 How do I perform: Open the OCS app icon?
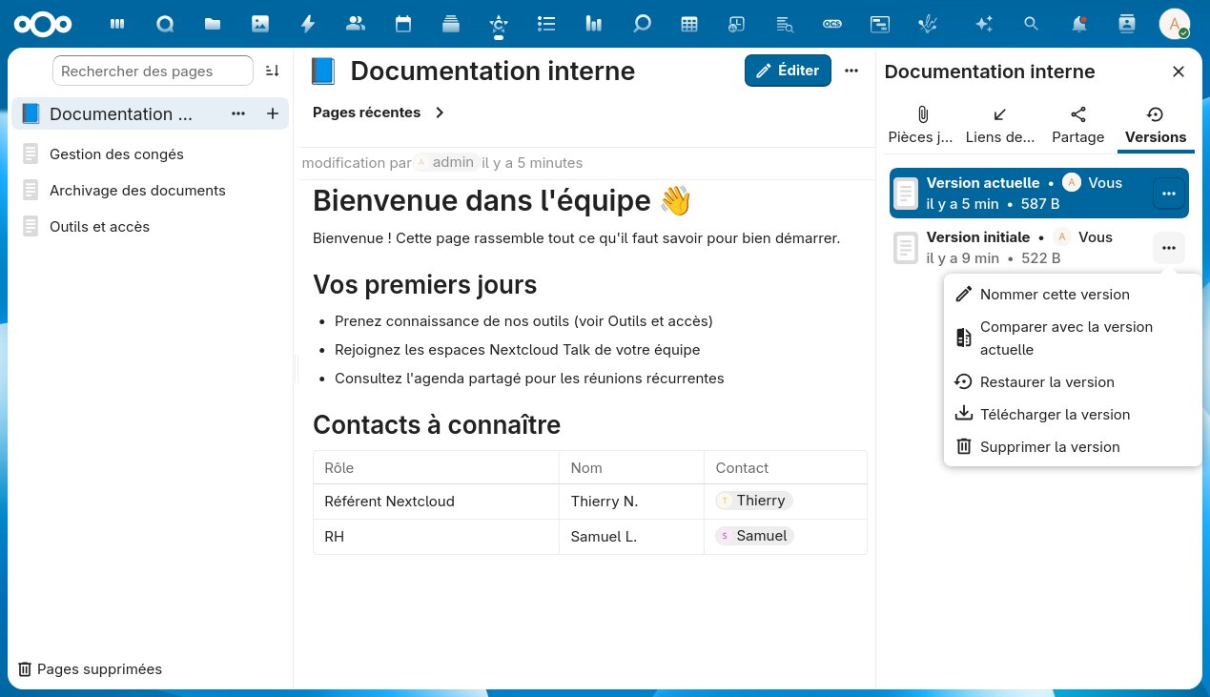click(832, 24)
